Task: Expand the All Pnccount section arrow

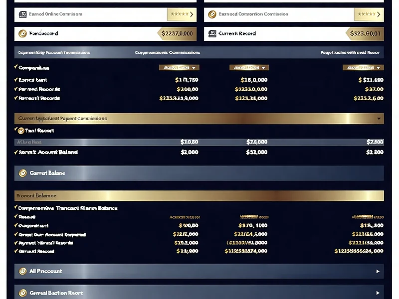Action: (x=378, y=272)
